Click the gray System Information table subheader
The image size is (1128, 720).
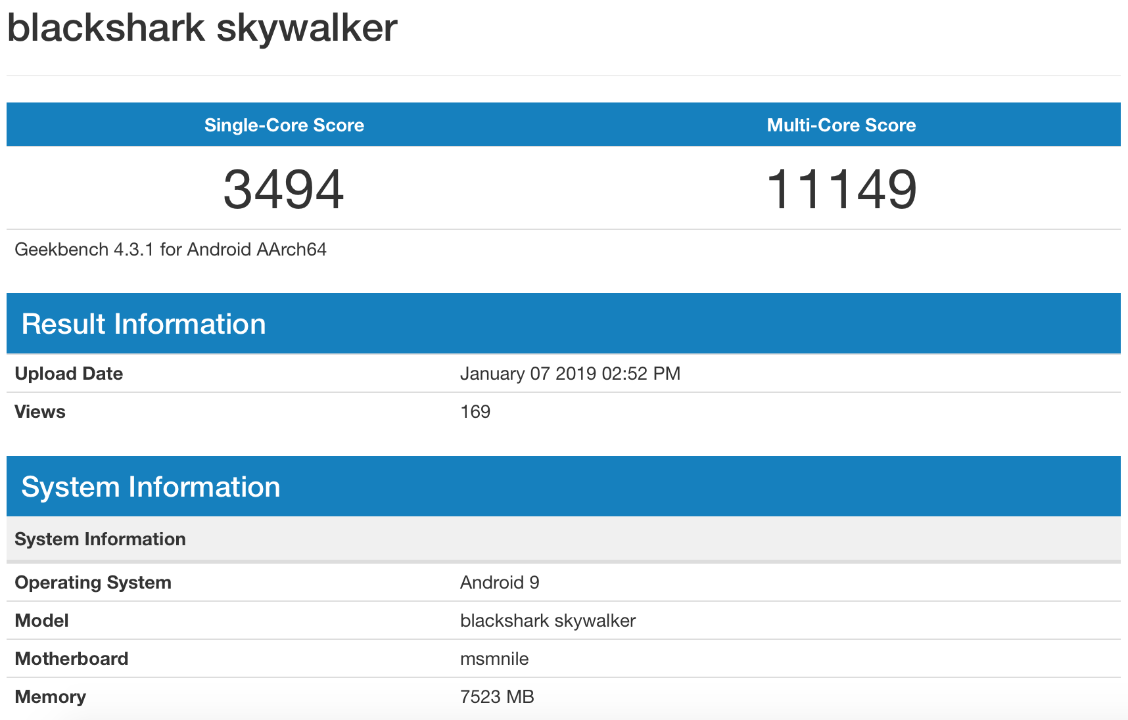click(100, 539)
